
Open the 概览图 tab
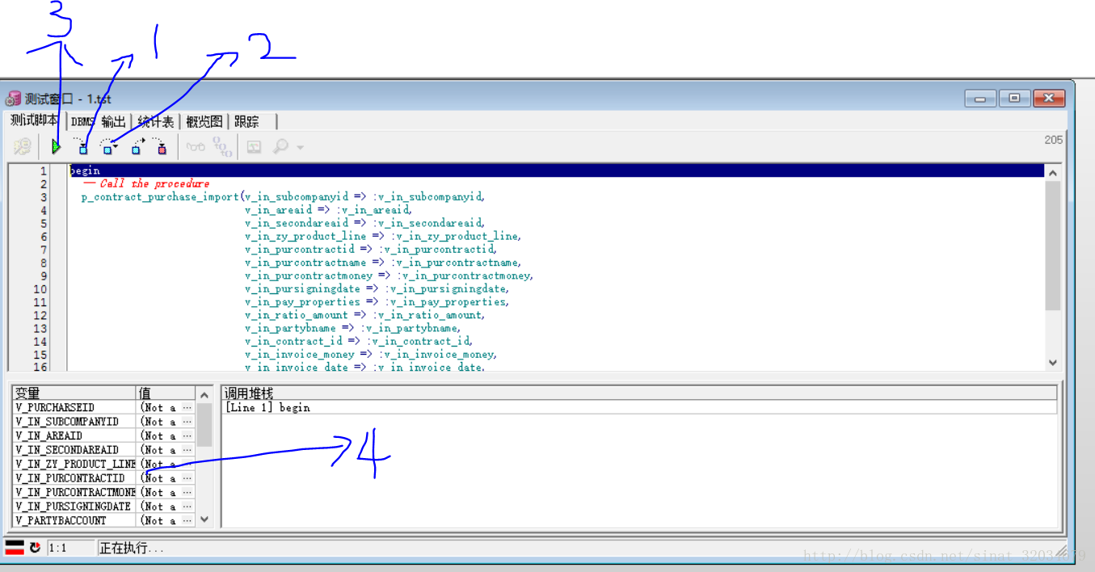point(204,122)
